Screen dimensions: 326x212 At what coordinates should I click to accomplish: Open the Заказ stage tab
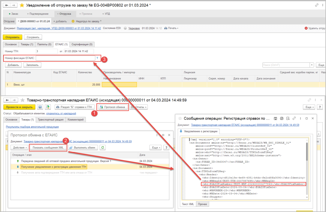click(14, 14)
